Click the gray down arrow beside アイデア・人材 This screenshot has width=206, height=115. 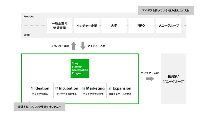click(83, 46)
